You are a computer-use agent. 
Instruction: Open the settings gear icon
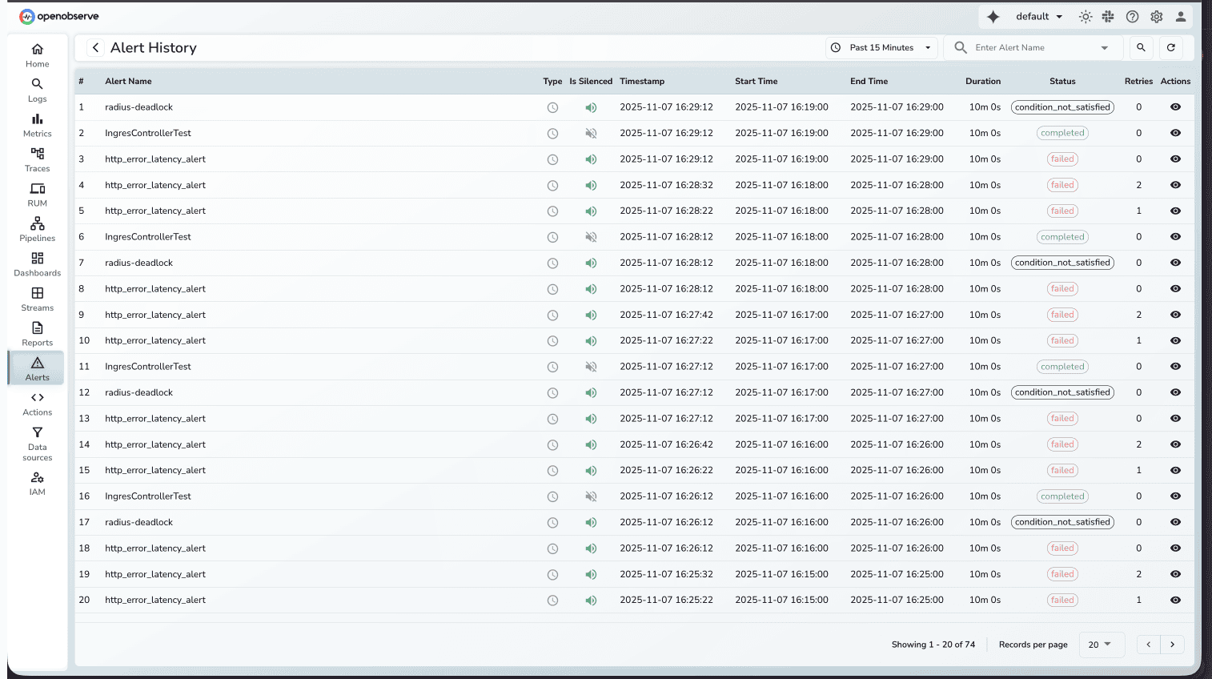coord(1157,17)
